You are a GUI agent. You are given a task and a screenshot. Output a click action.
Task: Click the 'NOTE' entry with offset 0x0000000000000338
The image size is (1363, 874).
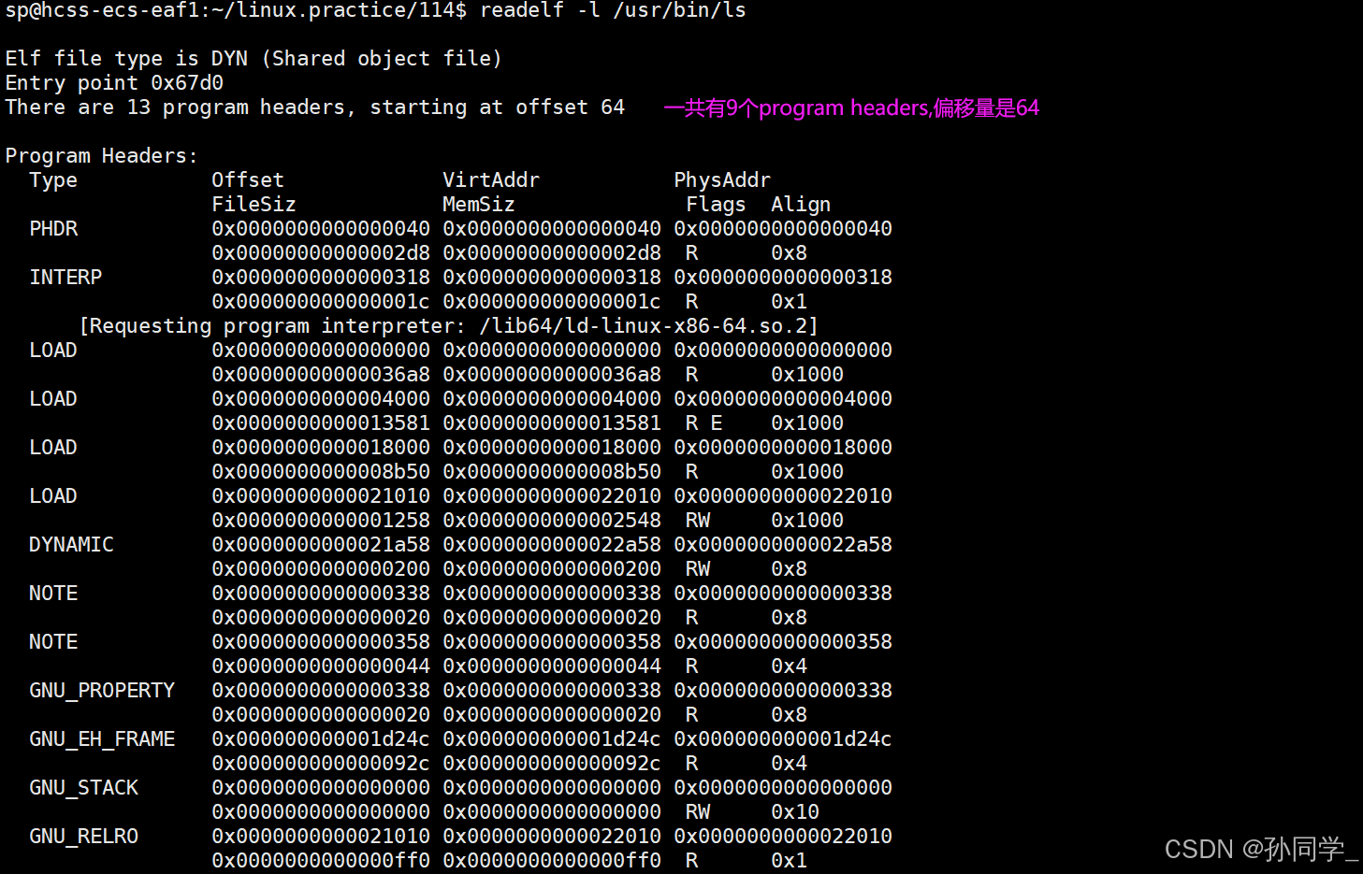(x=53, y=594)
